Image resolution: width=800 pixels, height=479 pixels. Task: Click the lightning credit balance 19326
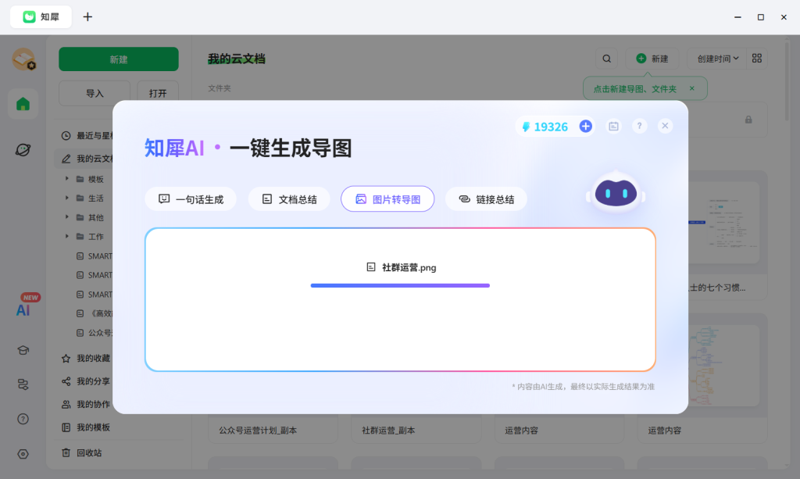click(x=545, y=127)
